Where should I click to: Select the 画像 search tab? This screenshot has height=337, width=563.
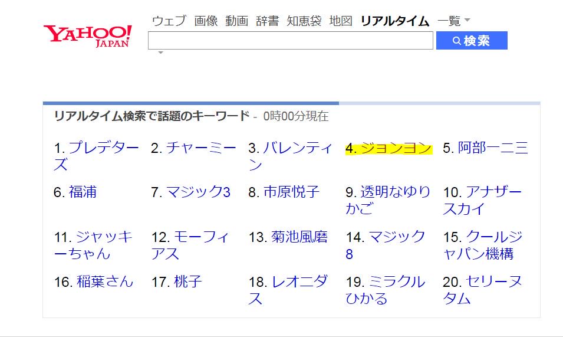tap(206, 21)
